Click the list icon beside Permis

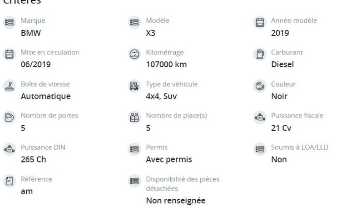point(134,149)
